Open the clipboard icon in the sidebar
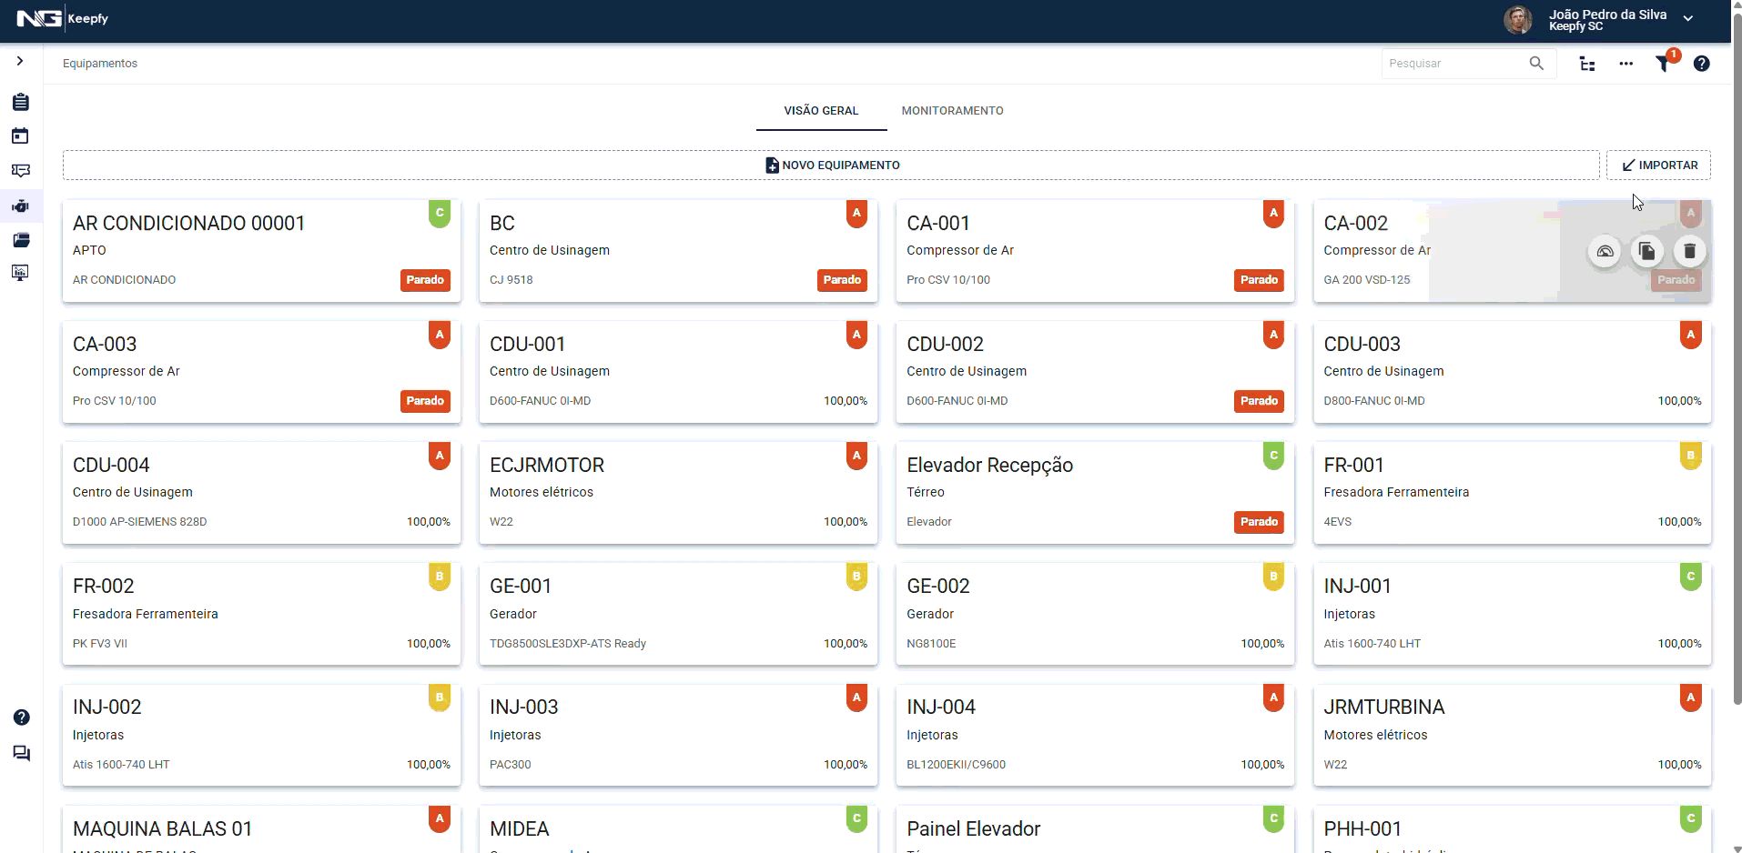The image size is (1742, 853). click(x=21, y=102)
